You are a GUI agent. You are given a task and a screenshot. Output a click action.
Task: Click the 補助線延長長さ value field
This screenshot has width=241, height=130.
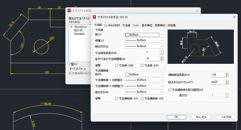(218, 75)
